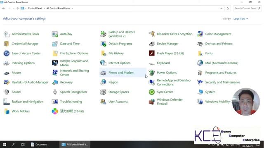Open the Power Options icon
This screenshot has height=148, width=264.
click(x=151, y=73)
